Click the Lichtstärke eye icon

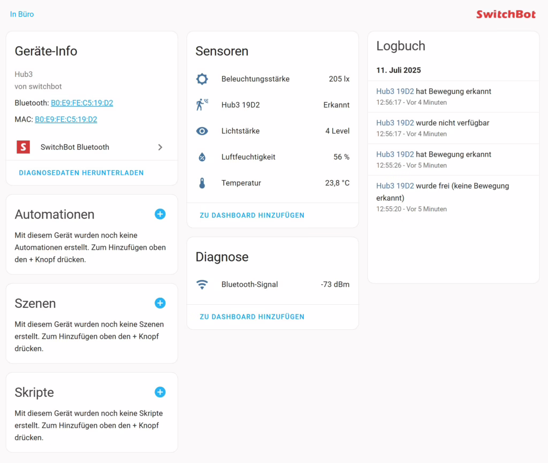(202, 131)
